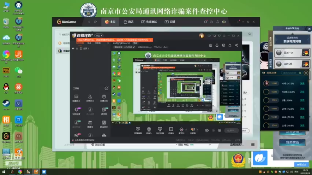Viewport: 312px width, 175px height.
Task: Open PUBG desktop shortcut
Action: [x=6, y=72]
